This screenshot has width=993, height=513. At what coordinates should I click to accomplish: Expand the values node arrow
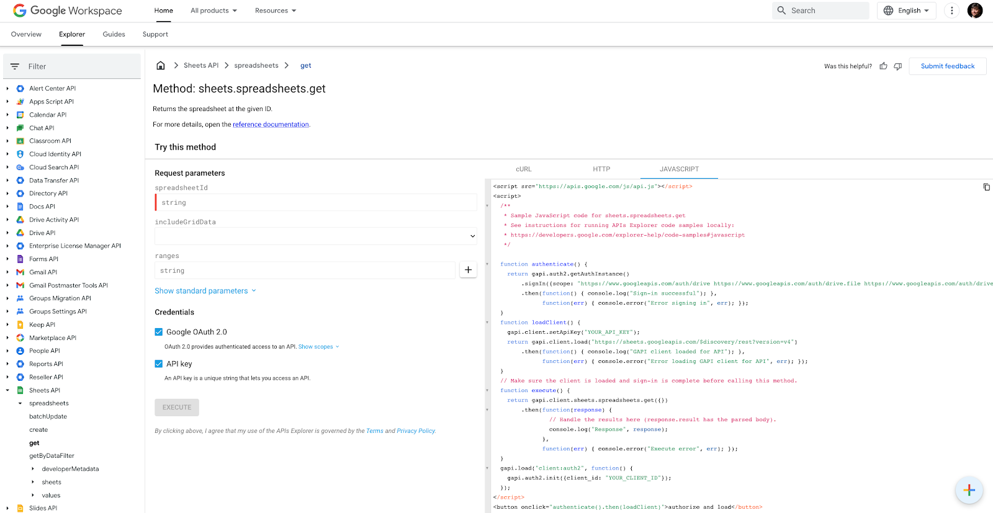click(x=33, y=495)
